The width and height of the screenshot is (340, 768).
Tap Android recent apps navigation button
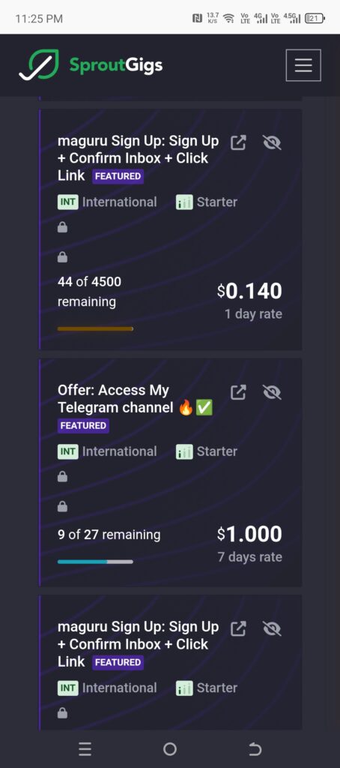[85, 749]
